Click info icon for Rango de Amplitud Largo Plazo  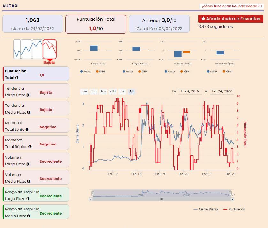(28, 199)
